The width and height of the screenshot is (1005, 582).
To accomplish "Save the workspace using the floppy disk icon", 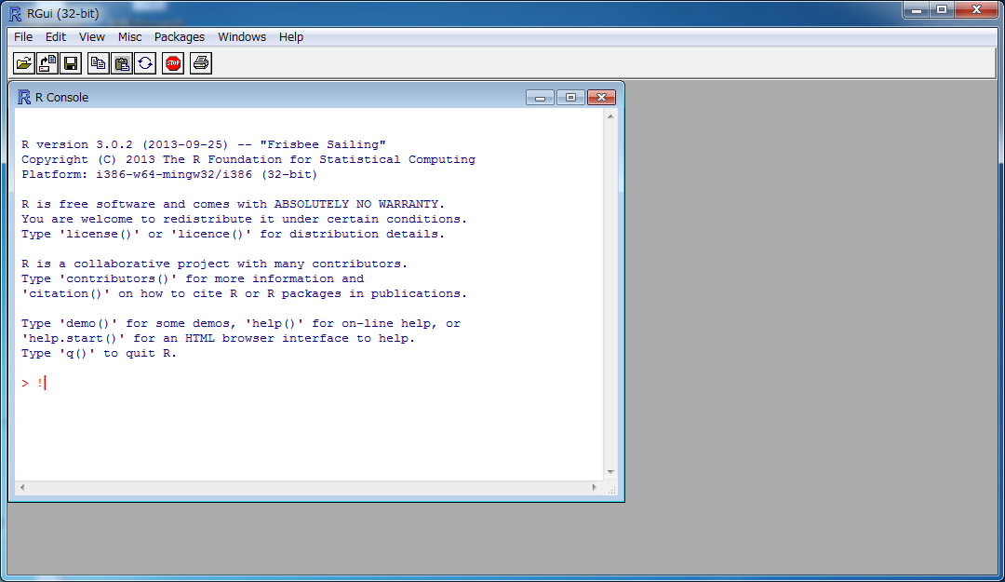I will 71,63.
